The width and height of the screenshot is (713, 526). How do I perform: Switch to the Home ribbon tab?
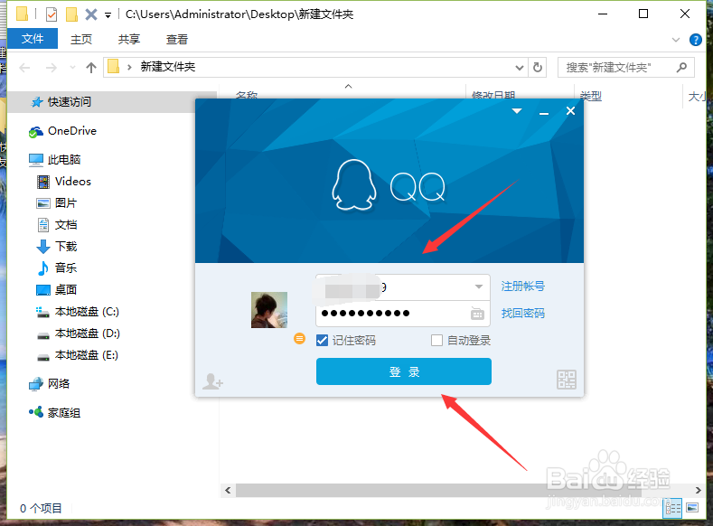click(81, 40)
